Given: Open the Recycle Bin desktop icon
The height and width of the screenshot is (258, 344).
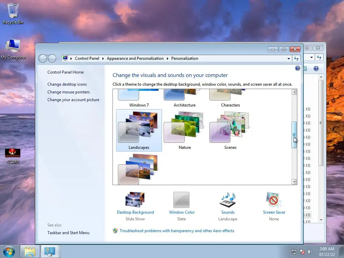Looking at the screenshot, I should click(x=13, y=13).
